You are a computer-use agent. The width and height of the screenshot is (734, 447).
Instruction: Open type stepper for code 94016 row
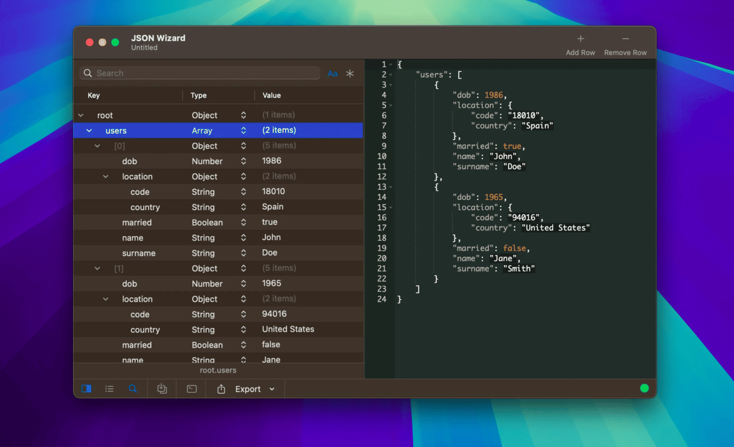243,314
